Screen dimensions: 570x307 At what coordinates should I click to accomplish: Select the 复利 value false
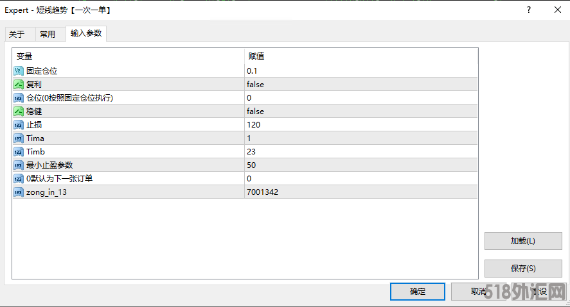click(x=255, y=85)
